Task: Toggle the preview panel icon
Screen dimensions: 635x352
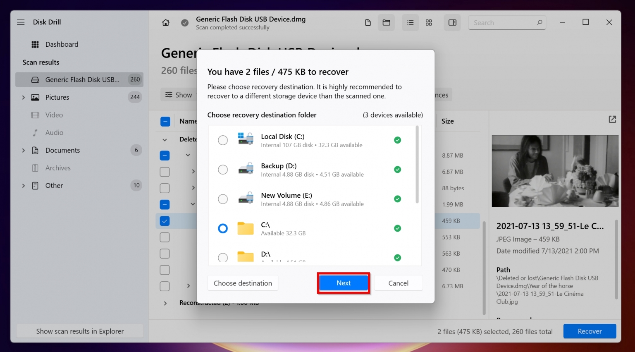Action: 452,22
